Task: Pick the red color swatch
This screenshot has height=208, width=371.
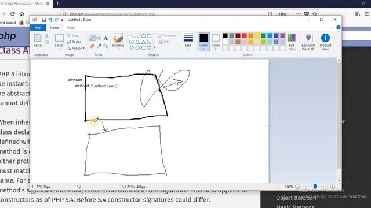Action: 245,36
